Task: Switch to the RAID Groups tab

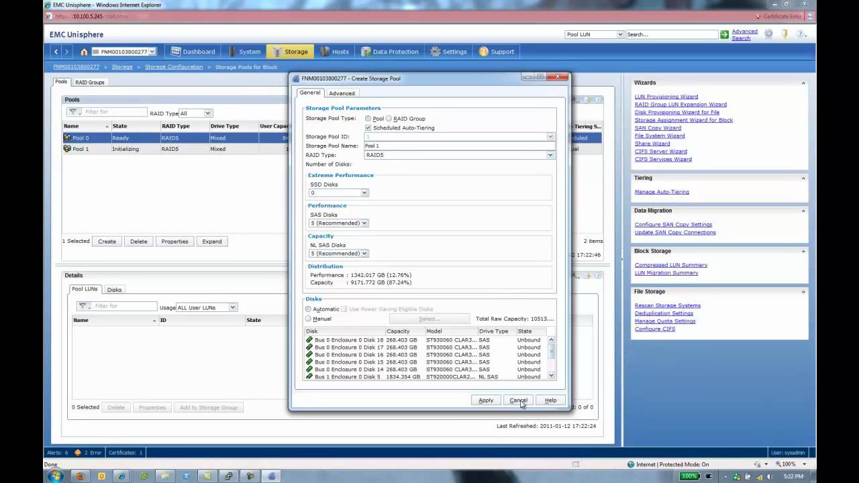Action: [90, 83]
